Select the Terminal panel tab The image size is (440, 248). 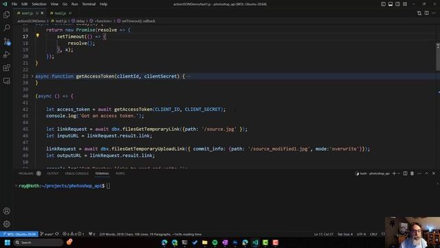click(102, 174)
